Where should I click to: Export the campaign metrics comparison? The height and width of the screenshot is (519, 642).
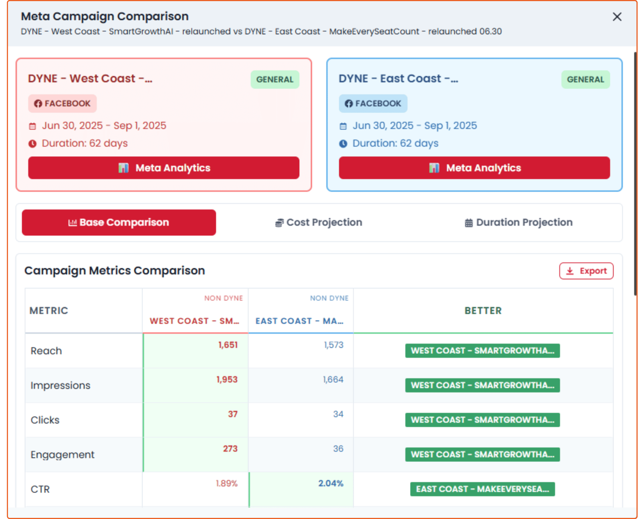tap(586, 271)
